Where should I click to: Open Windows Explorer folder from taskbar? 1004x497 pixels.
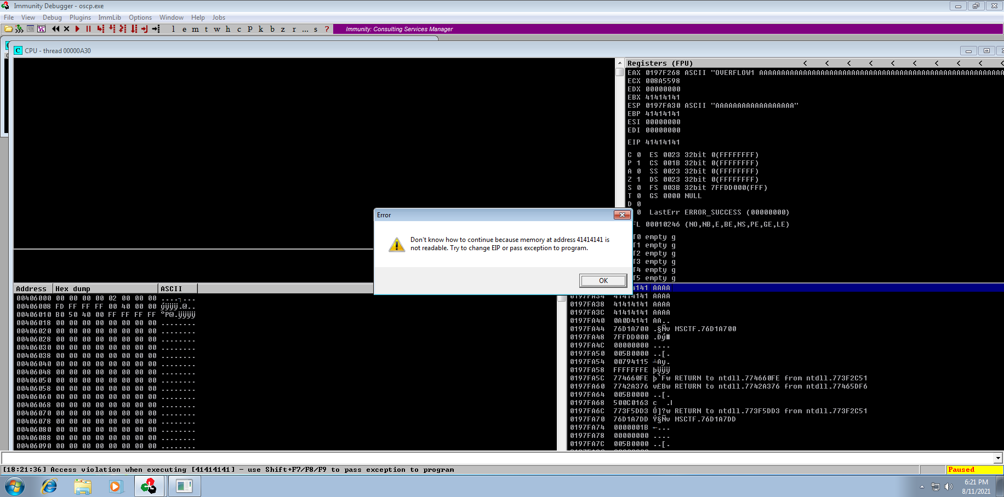[83, 486]
